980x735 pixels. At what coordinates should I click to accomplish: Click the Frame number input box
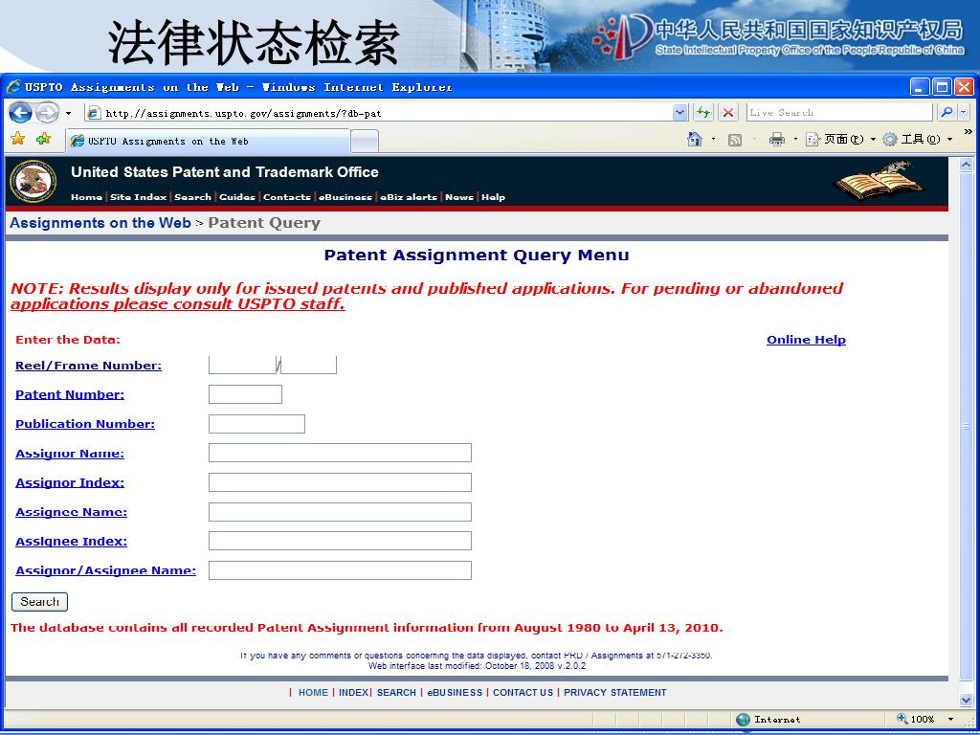pyautogui.click(x=309, y=365)
